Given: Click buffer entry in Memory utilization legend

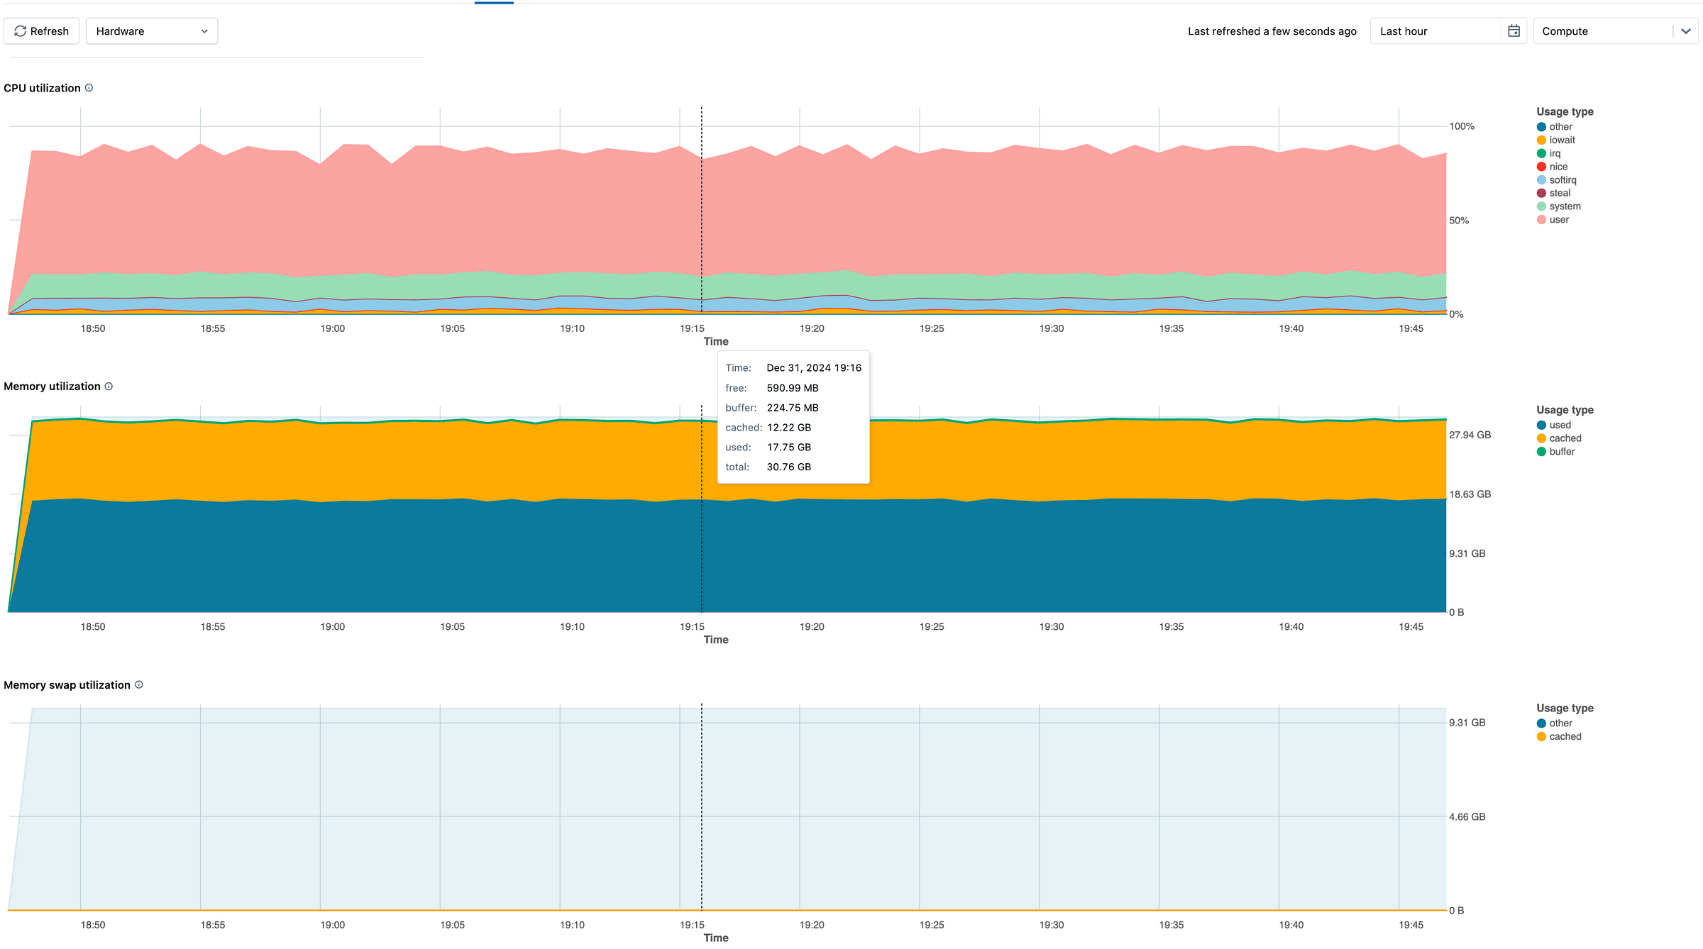Looking at the screenshot, I should coord(1561,452).
